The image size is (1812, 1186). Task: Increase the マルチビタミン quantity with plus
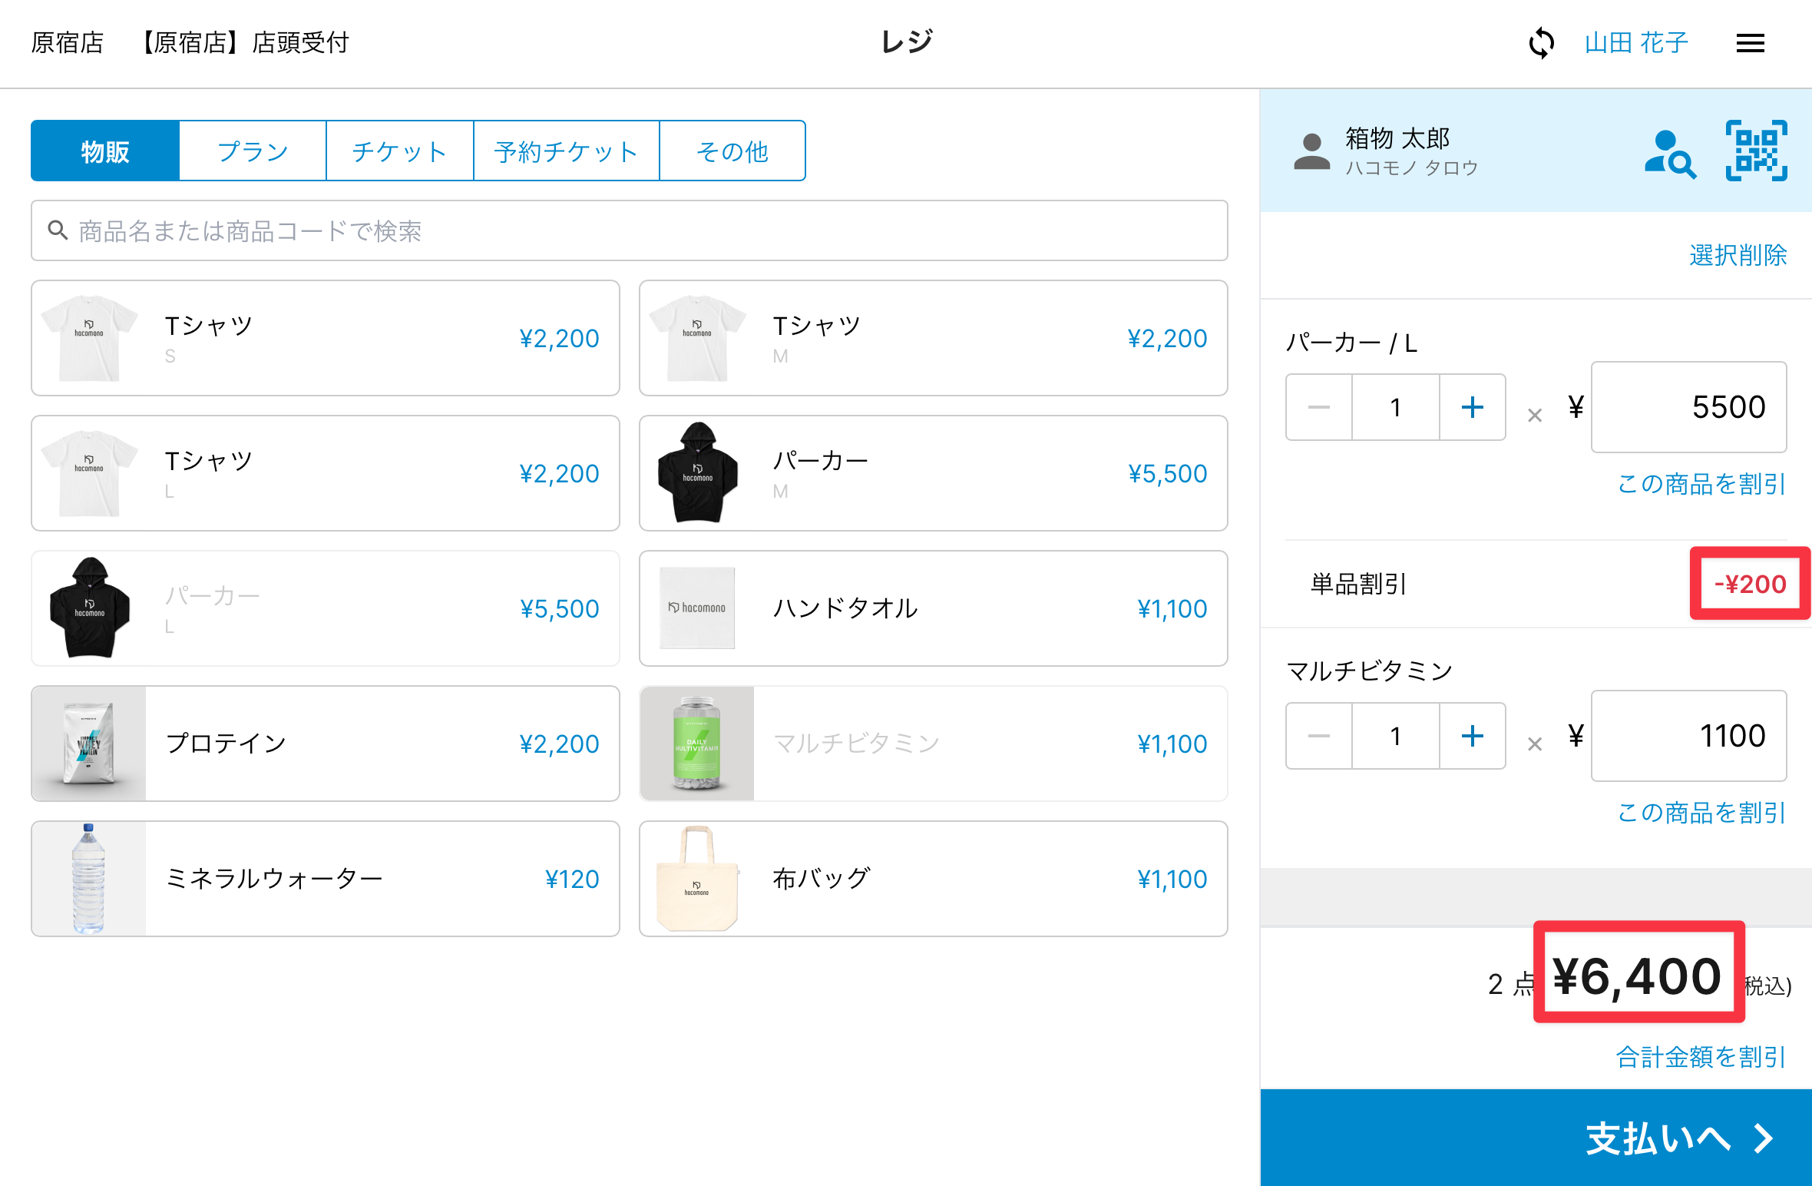pos(1472,736)
